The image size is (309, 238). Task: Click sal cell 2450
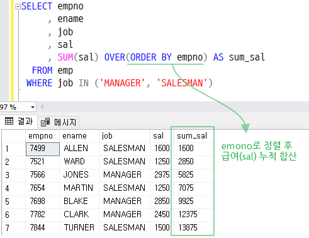tap(162, 215)
